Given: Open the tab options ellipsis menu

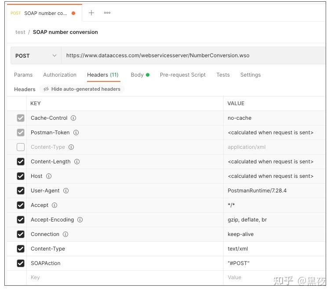Looking at the screenshot, I should coord(107,13).
